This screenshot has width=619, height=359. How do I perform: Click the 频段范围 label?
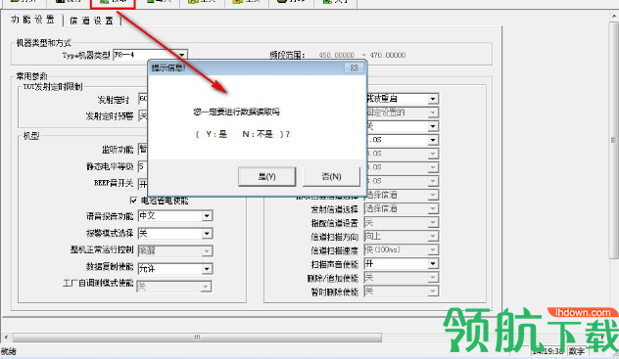[x=287, y=55]
